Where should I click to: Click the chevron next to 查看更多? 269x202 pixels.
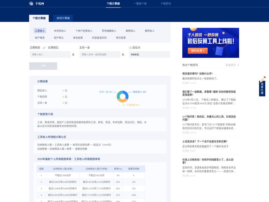[238, 65]
